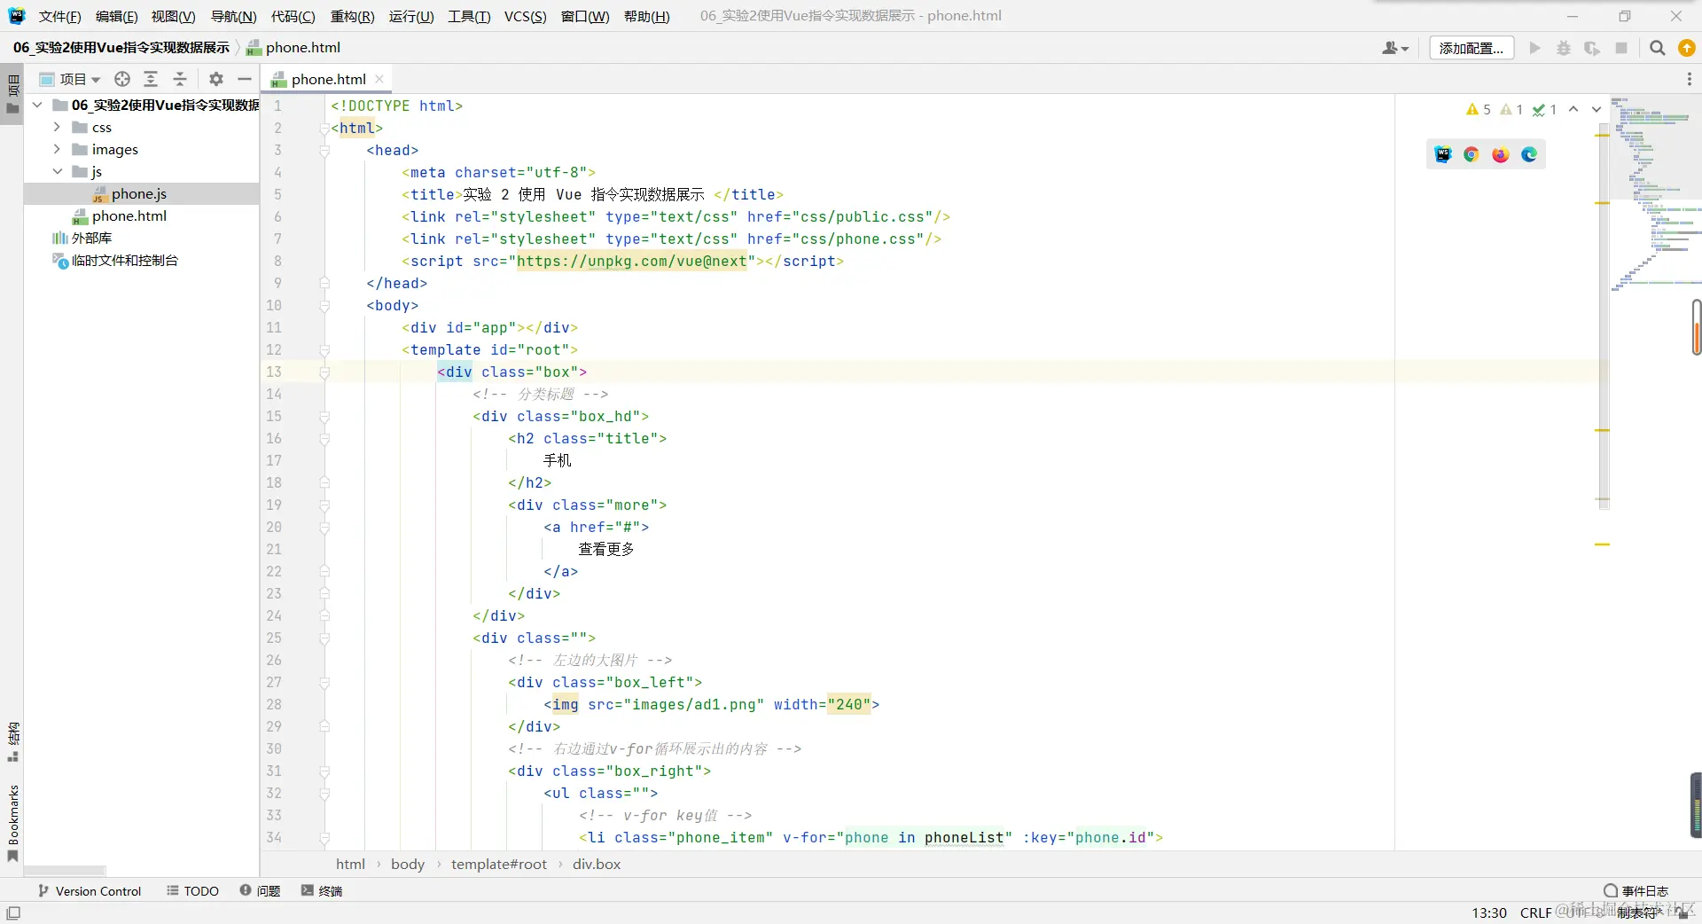
Task: Fold the head tag at line 3
Action: pos(324,151)
